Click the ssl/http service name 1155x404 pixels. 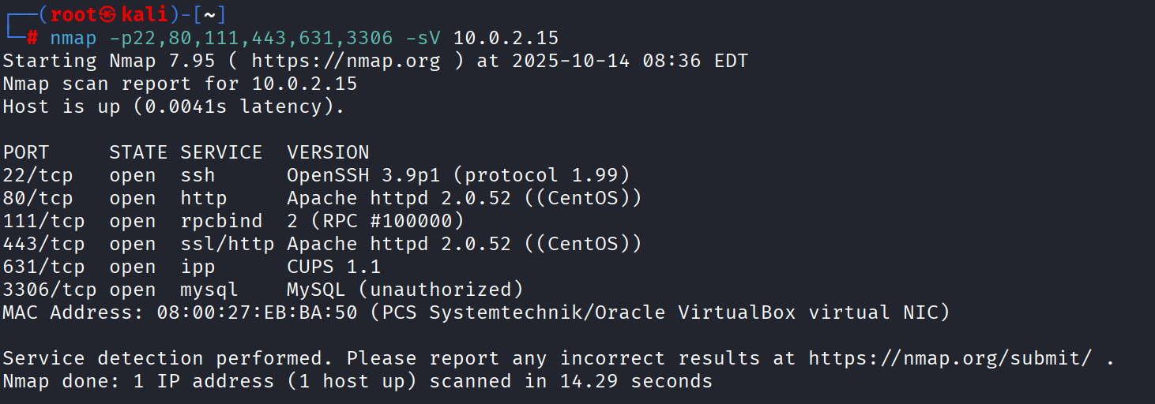tap(228, 244)
